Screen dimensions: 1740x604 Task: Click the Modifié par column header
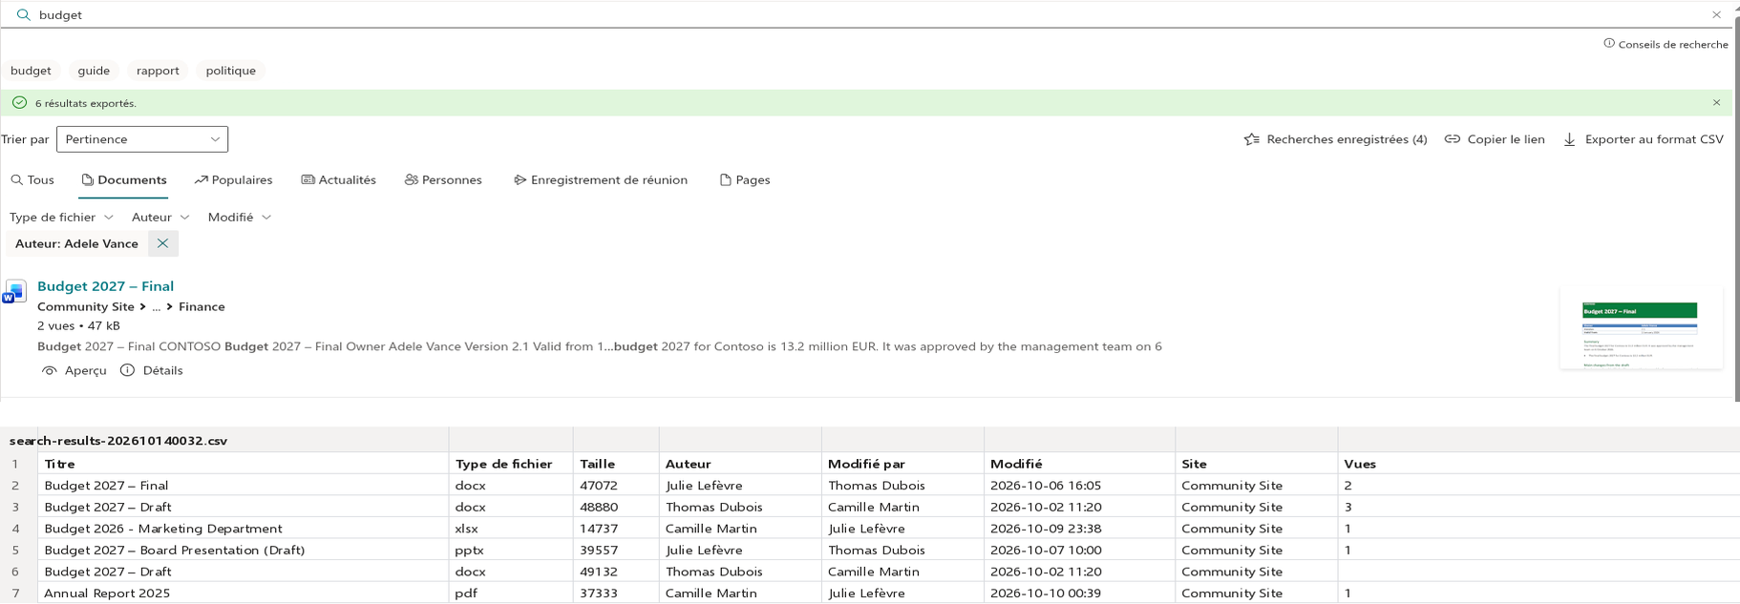click(902, 464)
